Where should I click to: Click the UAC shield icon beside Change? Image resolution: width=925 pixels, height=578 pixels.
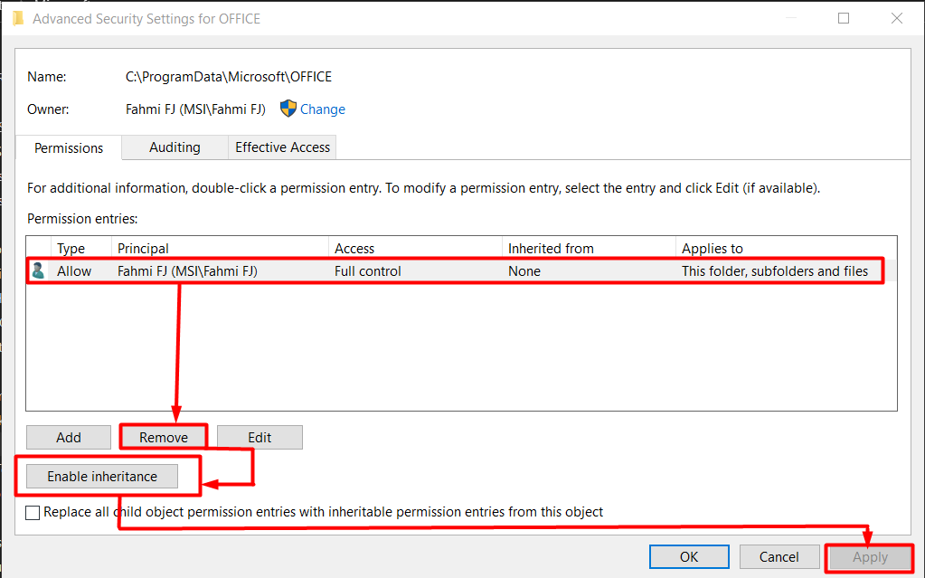(x=288, y=109)
